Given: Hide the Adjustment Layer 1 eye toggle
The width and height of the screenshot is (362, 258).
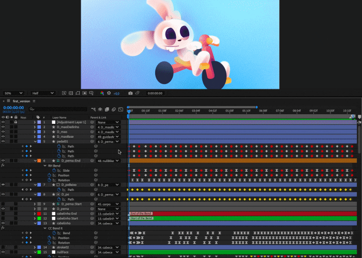Looking at the screenshot, I should point(3,122).
